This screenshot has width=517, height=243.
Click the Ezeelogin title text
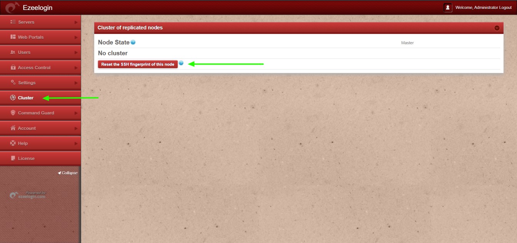point(38,8)
